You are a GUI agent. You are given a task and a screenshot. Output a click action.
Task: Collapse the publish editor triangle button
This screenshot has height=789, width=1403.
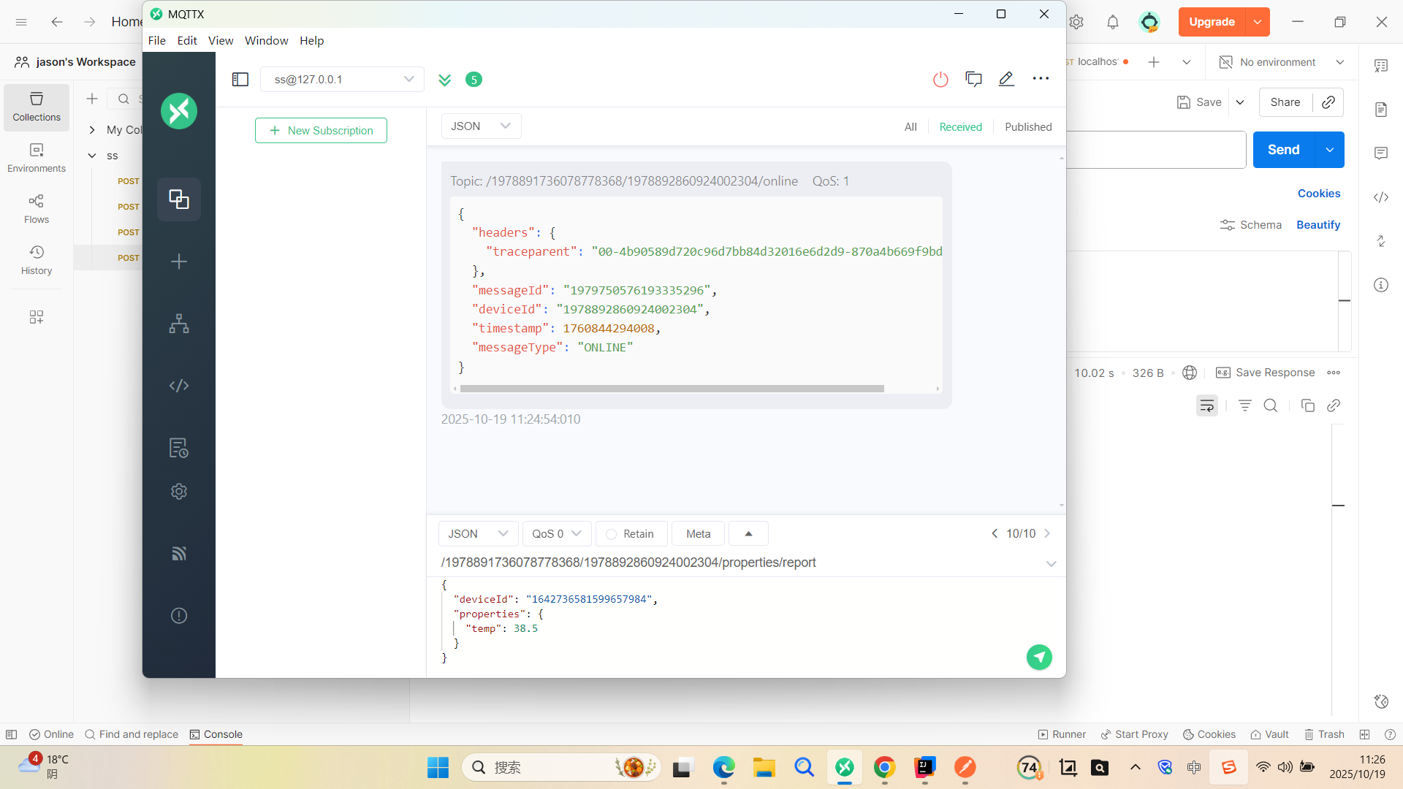[x=748, y=534]
